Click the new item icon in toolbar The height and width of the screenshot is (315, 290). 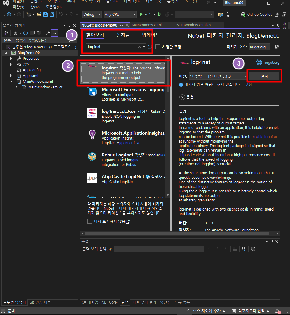click(29, 14)
